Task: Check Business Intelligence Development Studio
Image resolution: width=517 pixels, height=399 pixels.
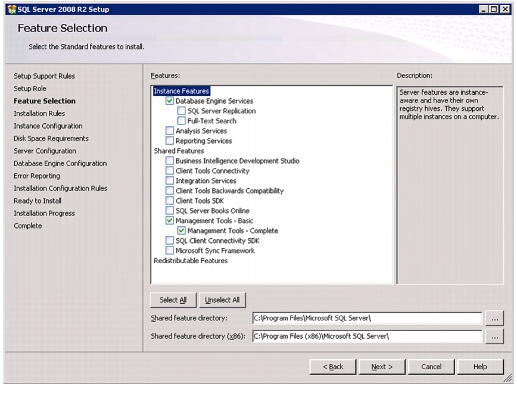Action: 170,161
